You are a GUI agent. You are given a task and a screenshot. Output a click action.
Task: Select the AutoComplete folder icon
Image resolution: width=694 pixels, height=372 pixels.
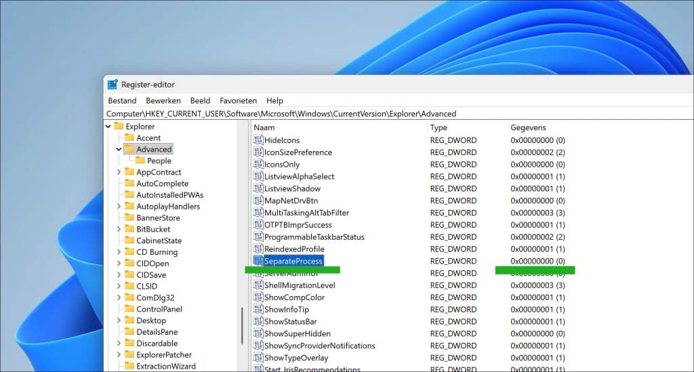129,183
